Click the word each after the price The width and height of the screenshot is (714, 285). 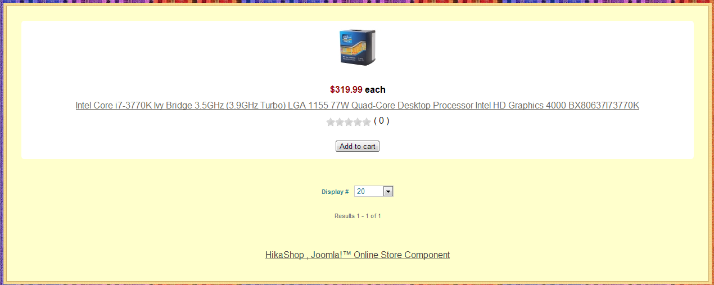coord(375,89)
